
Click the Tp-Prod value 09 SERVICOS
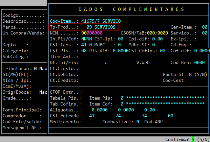tap(101, 27)
